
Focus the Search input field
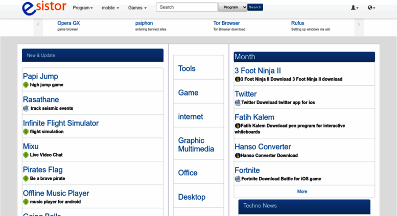coord(187,7)
